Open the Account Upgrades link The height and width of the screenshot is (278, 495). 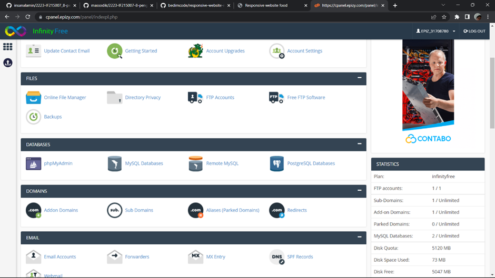pyautogui.click(x=225, y=51)
